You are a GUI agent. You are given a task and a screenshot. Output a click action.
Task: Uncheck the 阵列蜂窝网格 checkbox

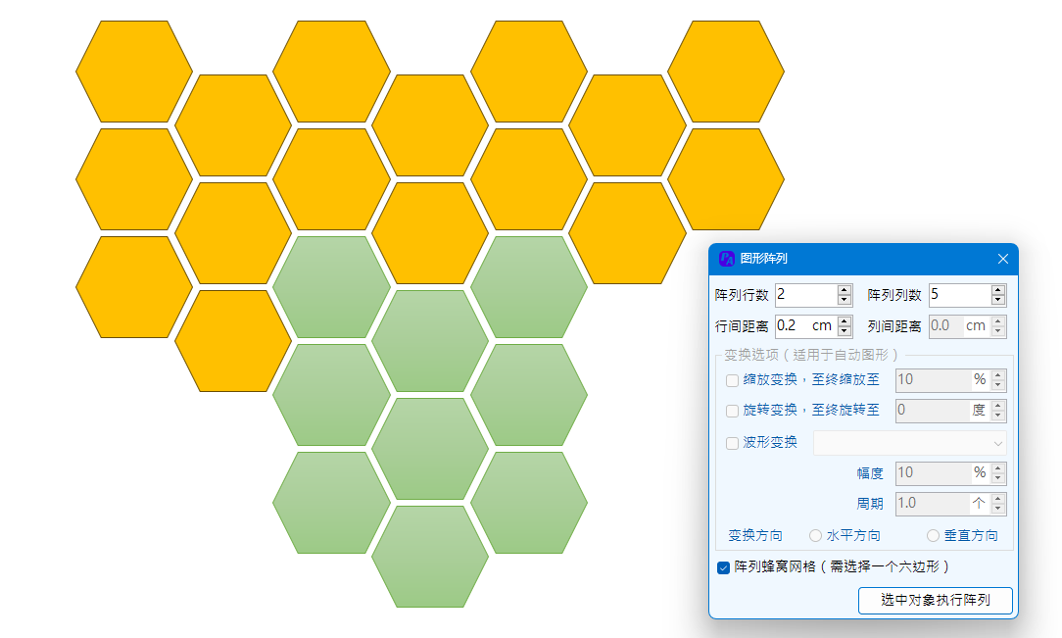pyautogui.click(x=723, y=567)
